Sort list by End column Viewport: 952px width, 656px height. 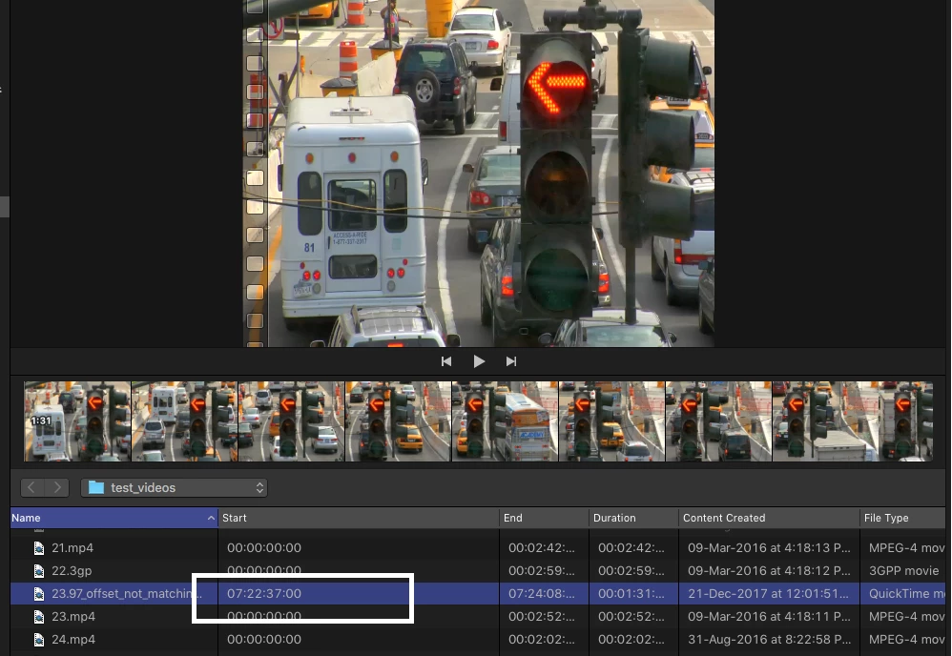[x=544, y=518]
